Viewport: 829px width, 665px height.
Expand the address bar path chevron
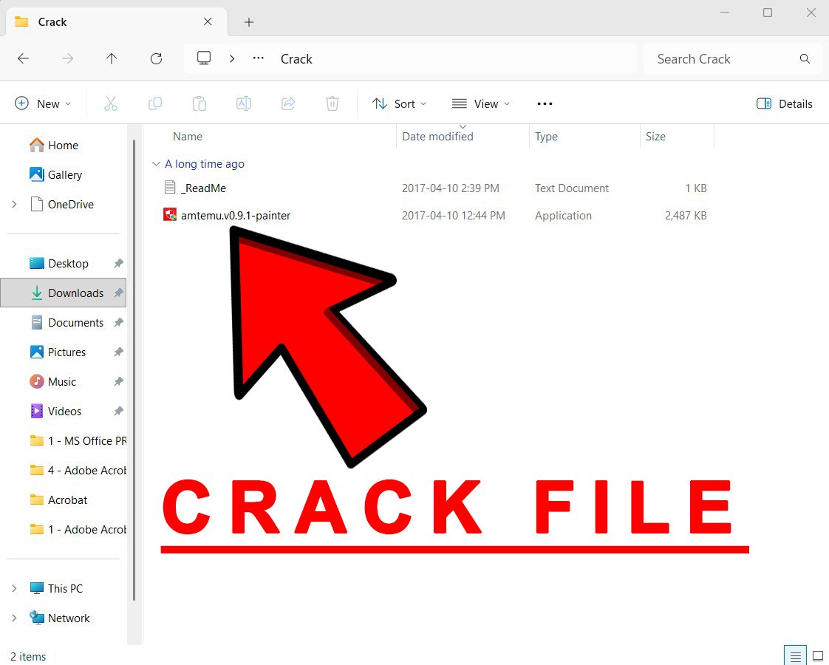(x=231, y=58)
